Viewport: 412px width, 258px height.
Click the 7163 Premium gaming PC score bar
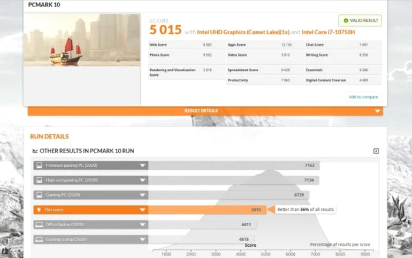(x=234, y=166)
